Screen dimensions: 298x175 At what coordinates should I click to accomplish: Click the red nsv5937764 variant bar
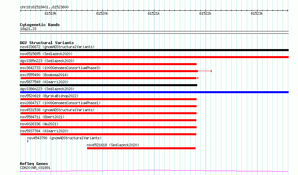108,134
